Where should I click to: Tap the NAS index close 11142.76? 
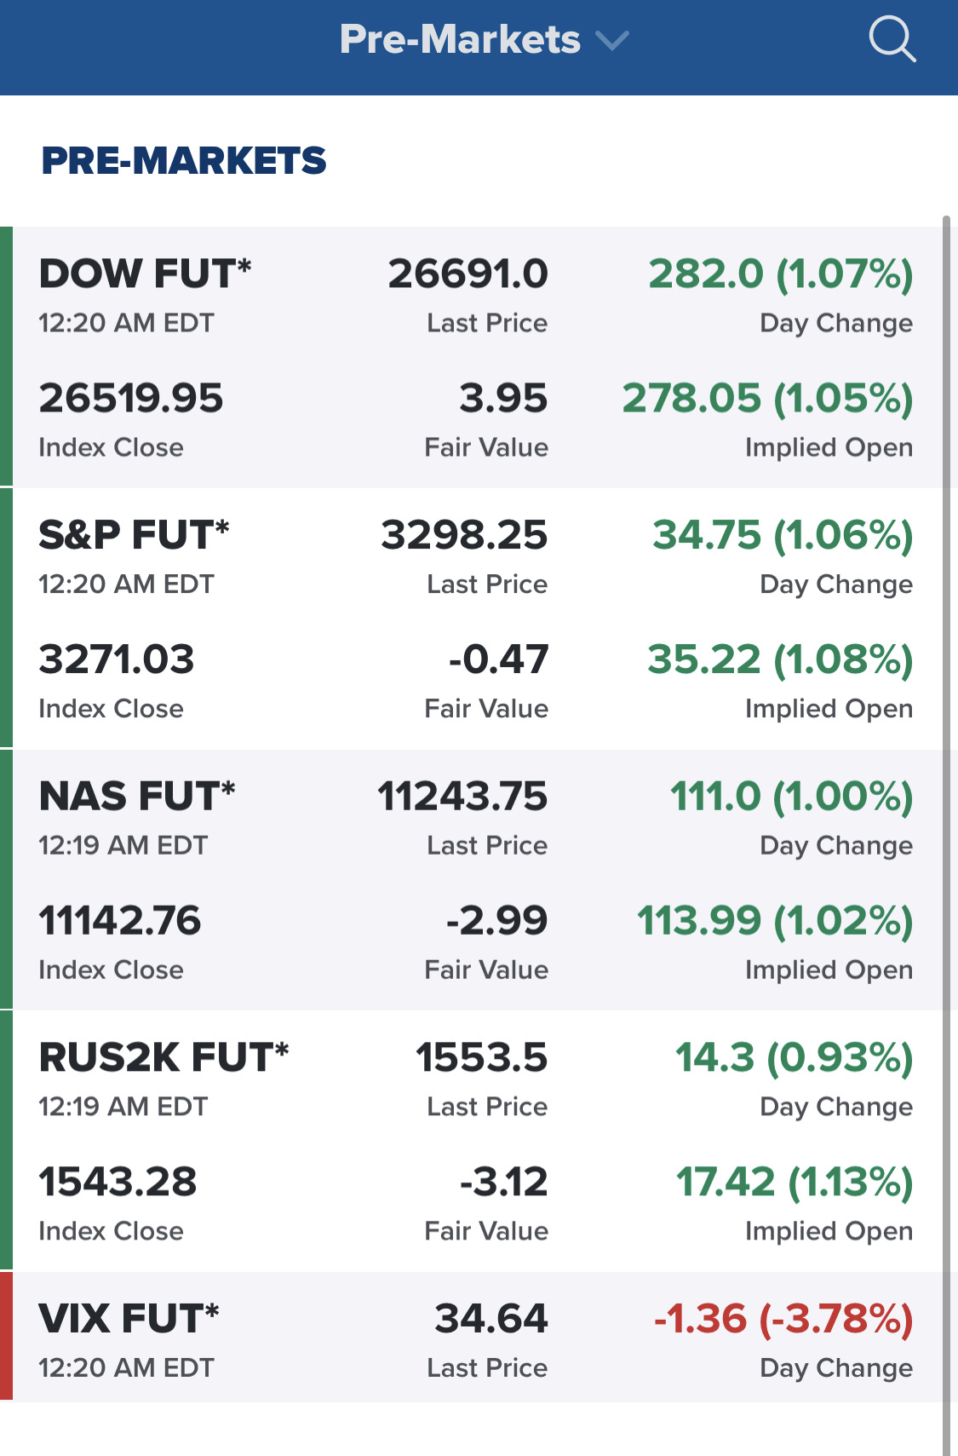pyautogui.click(x=120, y=921)
